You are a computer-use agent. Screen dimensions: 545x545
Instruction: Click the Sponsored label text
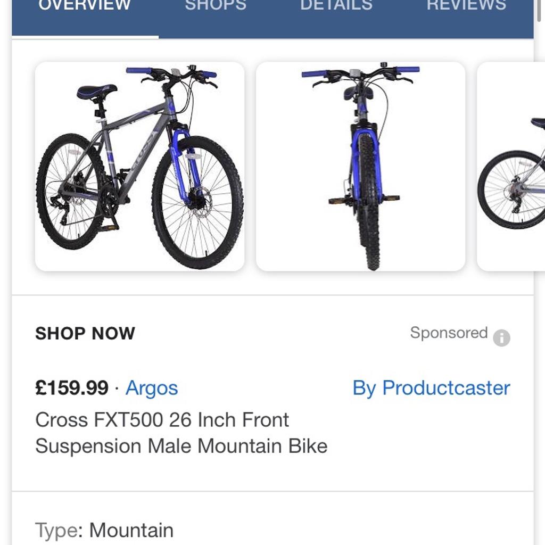(x=449, y=333)
